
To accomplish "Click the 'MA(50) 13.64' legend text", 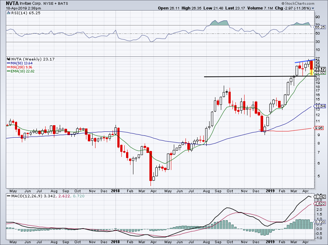I will [22, 63].
